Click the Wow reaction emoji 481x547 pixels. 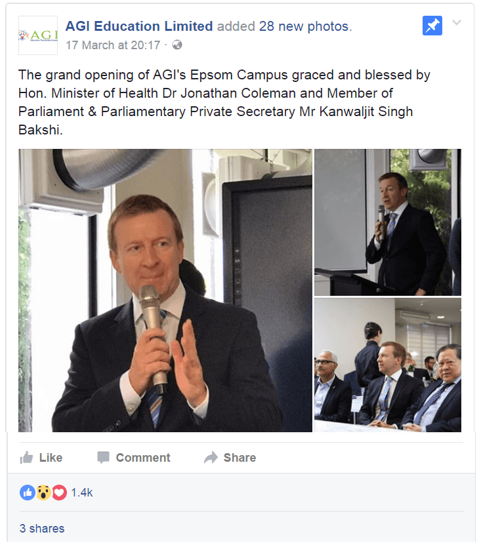point(43,493)
